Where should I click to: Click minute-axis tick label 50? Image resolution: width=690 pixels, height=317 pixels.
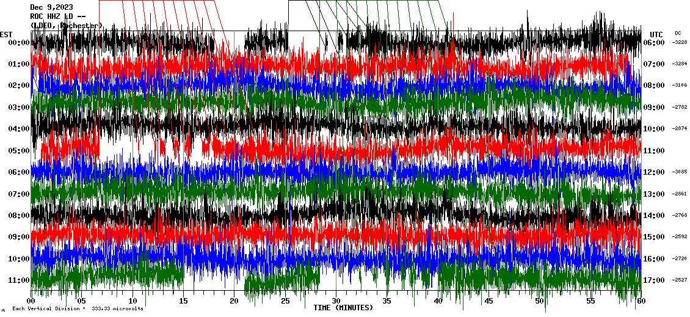point(540,301)
